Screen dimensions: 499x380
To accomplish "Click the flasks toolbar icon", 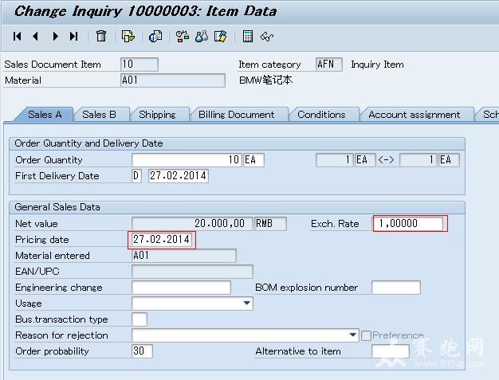I will 202,37.
